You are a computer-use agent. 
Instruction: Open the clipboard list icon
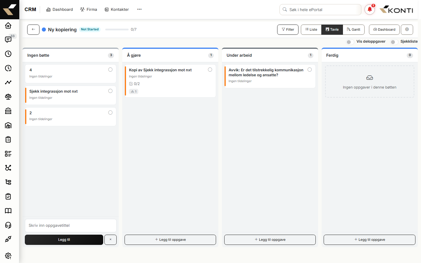pyautogui.click(x=8, y=139)
